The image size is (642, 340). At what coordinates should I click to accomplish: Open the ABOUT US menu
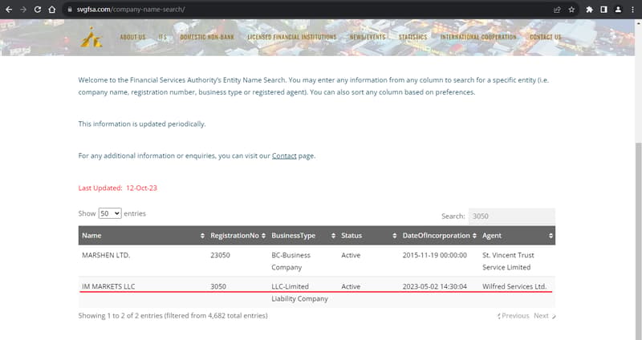click(x=132, y=37)
